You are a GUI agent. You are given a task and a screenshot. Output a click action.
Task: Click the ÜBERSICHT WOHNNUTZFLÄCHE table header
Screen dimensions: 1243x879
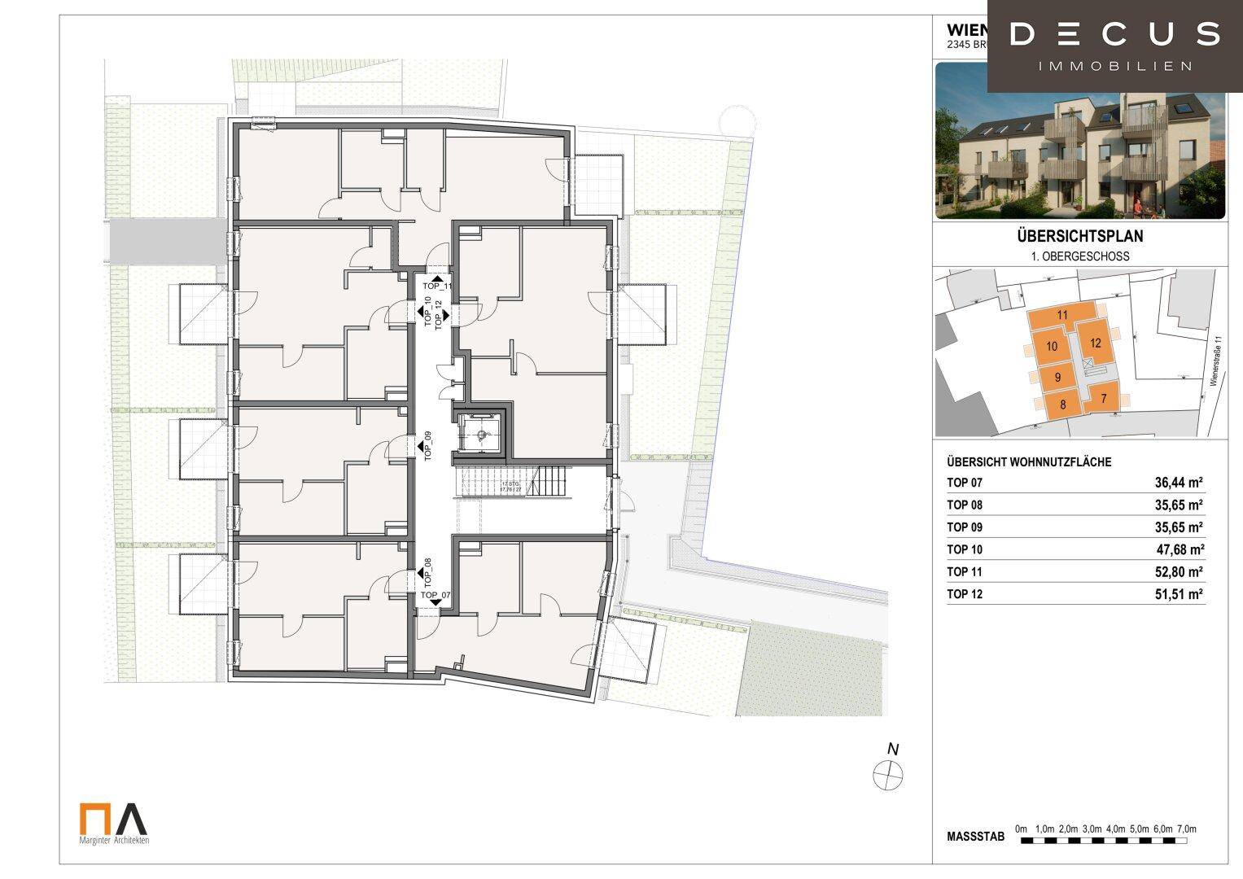1029,462
